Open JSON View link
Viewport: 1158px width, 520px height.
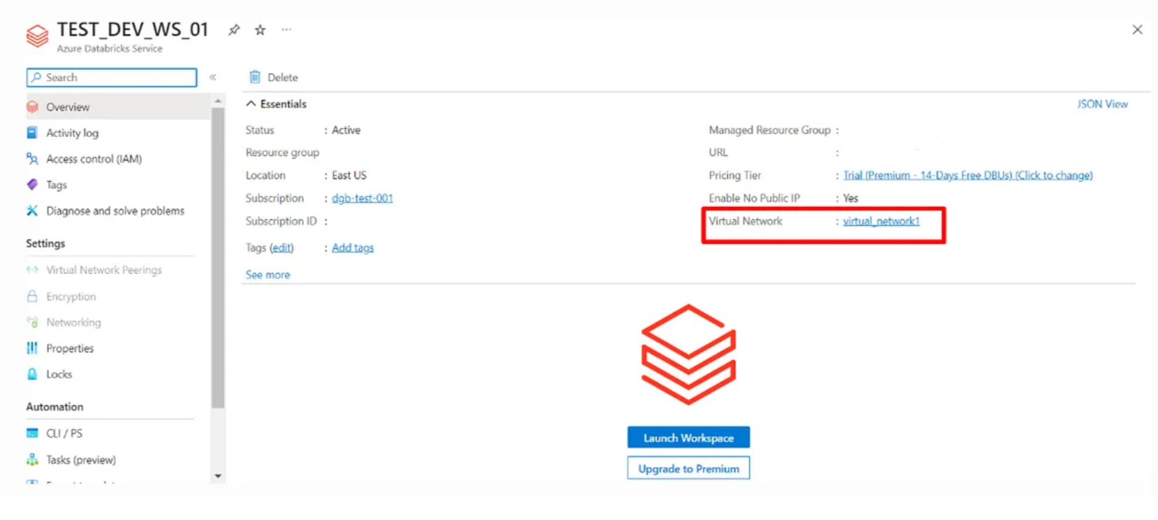point(1102,103)
